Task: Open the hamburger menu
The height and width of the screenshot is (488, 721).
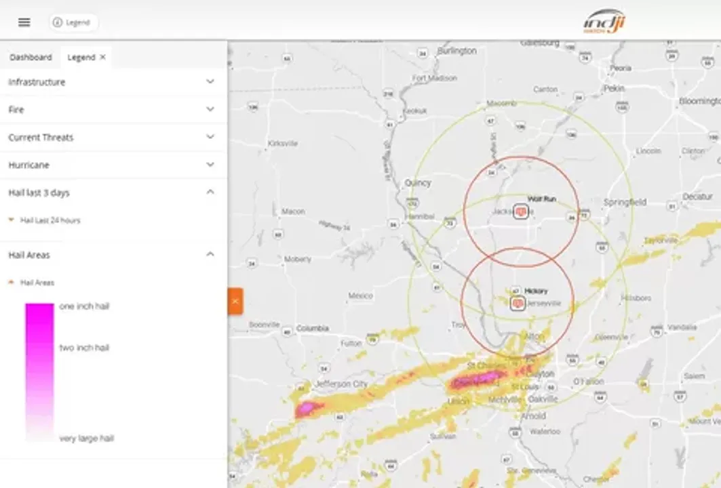Action: click(x=24, y=22)
